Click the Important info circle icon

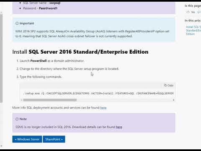pyautogui.click(x=17, y=23)
